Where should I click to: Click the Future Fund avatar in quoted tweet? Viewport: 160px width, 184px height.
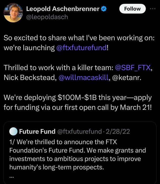click(x=13, y=131)
